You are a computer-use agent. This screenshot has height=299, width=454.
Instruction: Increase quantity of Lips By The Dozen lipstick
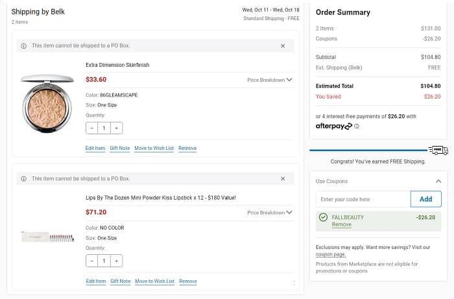tap(116, 261)
